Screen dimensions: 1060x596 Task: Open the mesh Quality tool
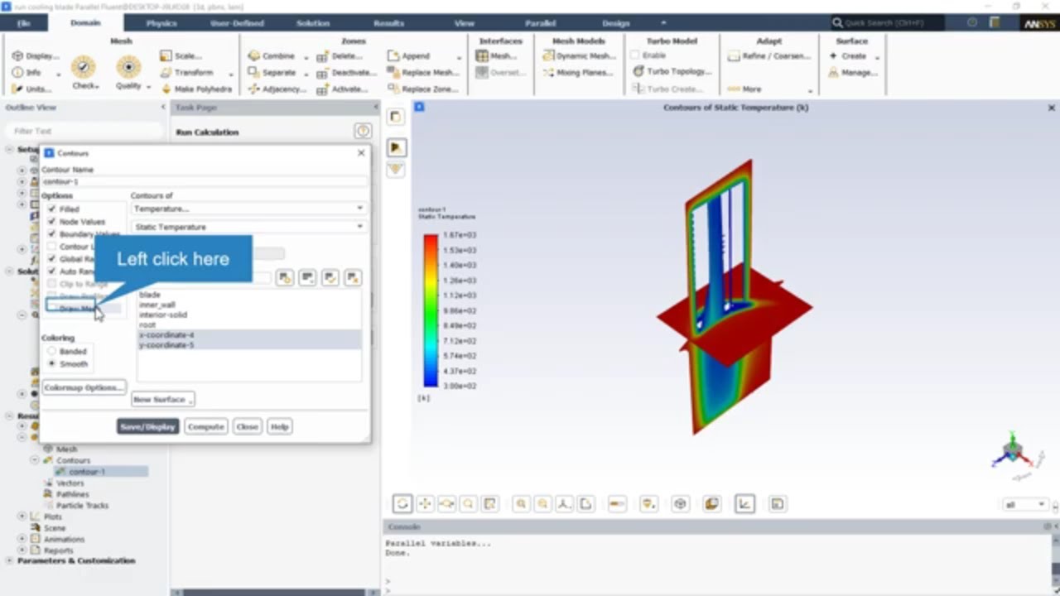pyautogui.click(x=128, y=72)
